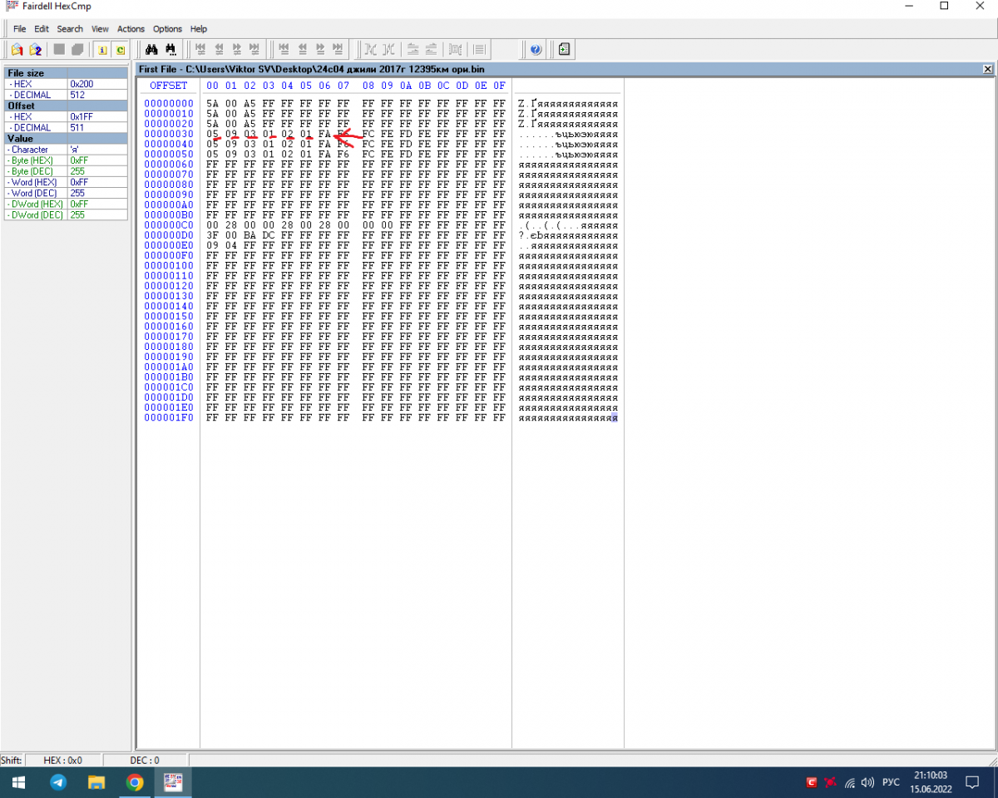This screenshot has width=998, height=798.
Task: Select the DWord (HEX) row
Action: (x=66, y=204)
